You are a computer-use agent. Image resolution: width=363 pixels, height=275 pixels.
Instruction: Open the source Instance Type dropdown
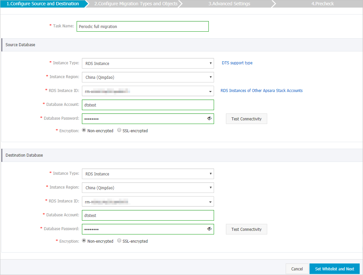[210, 63]
